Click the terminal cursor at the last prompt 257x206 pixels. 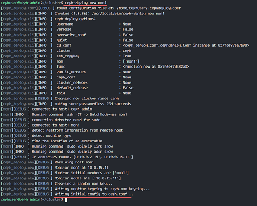point(66,200)
